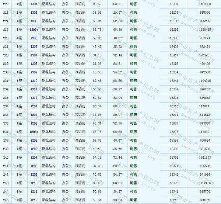Click 可售 status in row 222
The width and height of the screenshot is (221, 204).
point(133,4)
